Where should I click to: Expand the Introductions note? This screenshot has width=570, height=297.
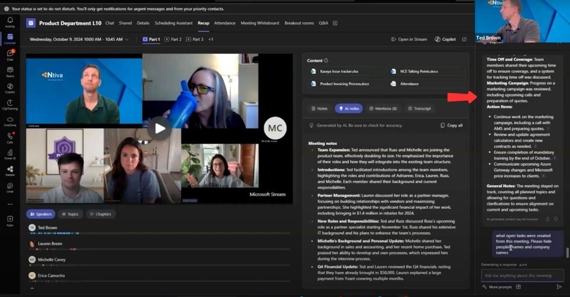click(313, 169)
